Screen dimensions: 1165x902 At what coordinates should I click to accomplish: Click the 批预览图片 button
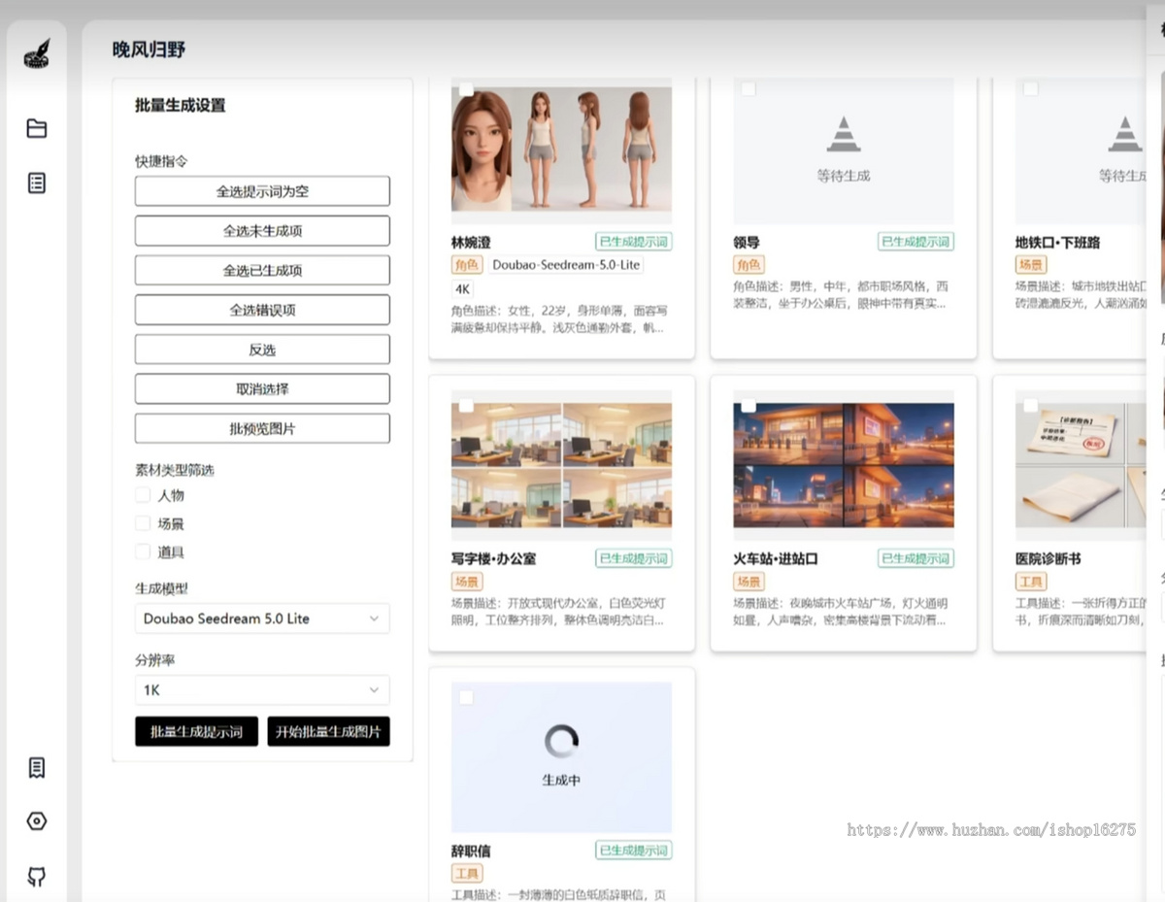click(x=262, y=428)
